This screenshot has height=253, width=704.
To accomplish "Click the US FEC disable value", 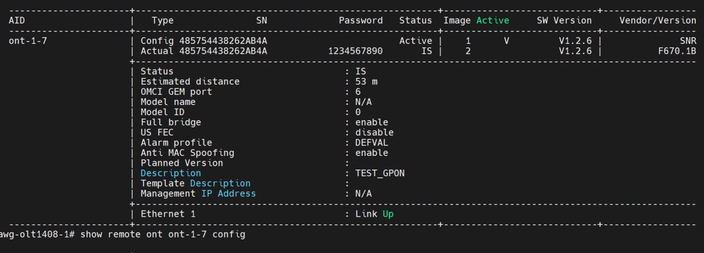I will pos(374,132).
